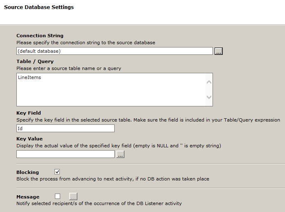The height and width of the screenshot is (212, 285).
Task: Click the Key Field label
Action: (29, 113)
